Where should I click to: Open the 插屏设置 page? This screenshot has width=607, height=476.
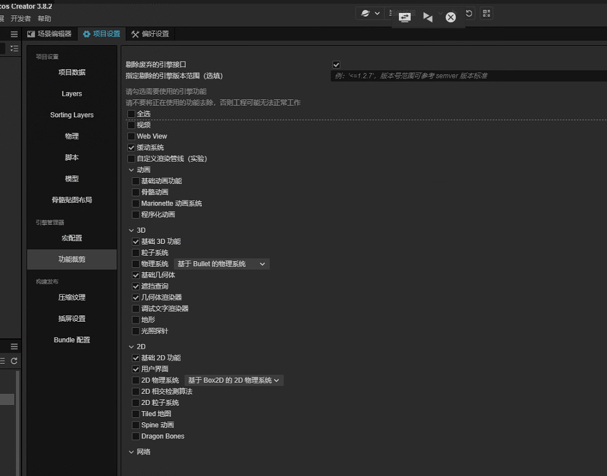tap(72, 319)
